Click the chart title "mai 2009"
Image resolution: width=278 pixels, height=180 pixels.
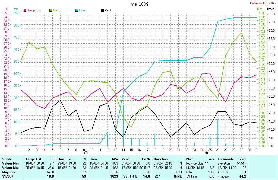click(x=140, y=4)
